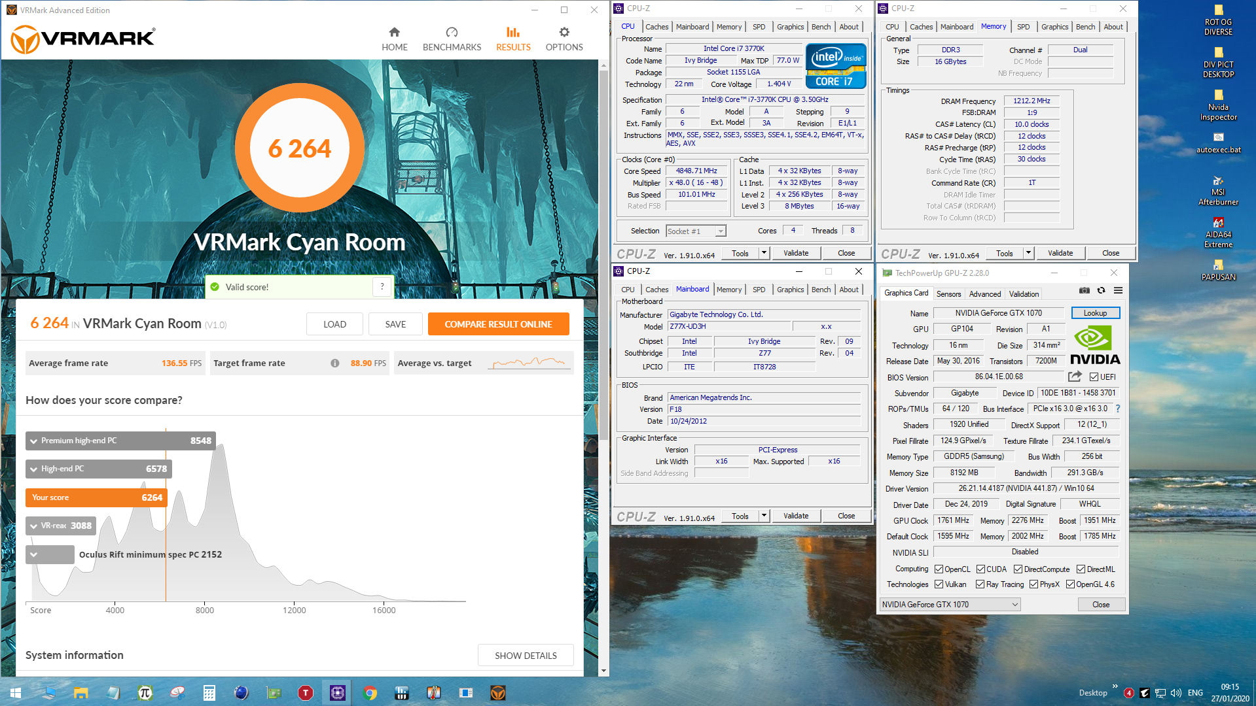Viewport: 1256px width, 706px height.
Task: Toggle the Ray Tracing checkbox
Action: [980, 584]
